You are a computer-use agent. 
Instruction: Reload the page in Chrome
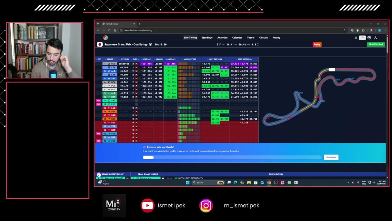[x=109, y=30]
